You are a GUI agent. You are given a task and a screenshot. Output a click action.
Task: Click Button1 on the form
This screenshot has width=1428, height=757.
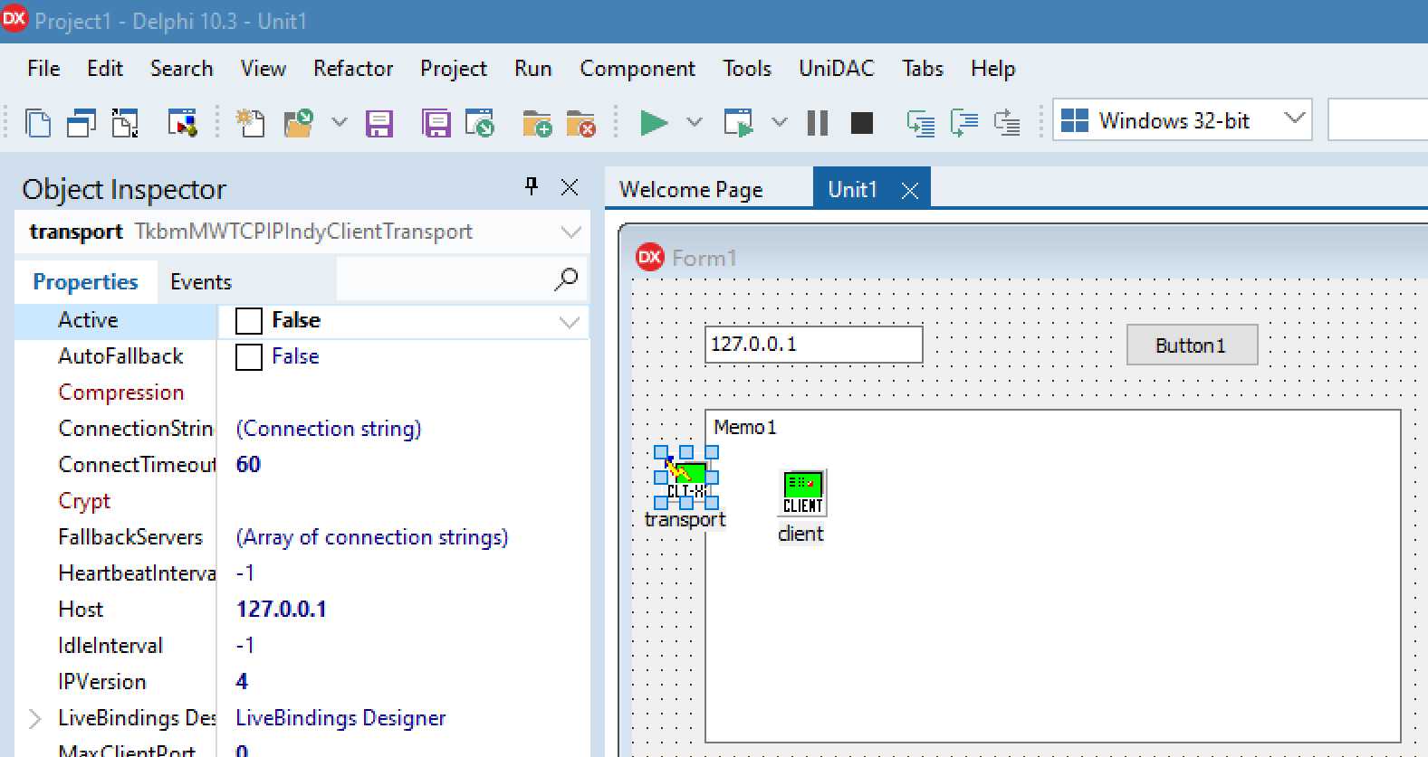click(x=1192, y=345)
